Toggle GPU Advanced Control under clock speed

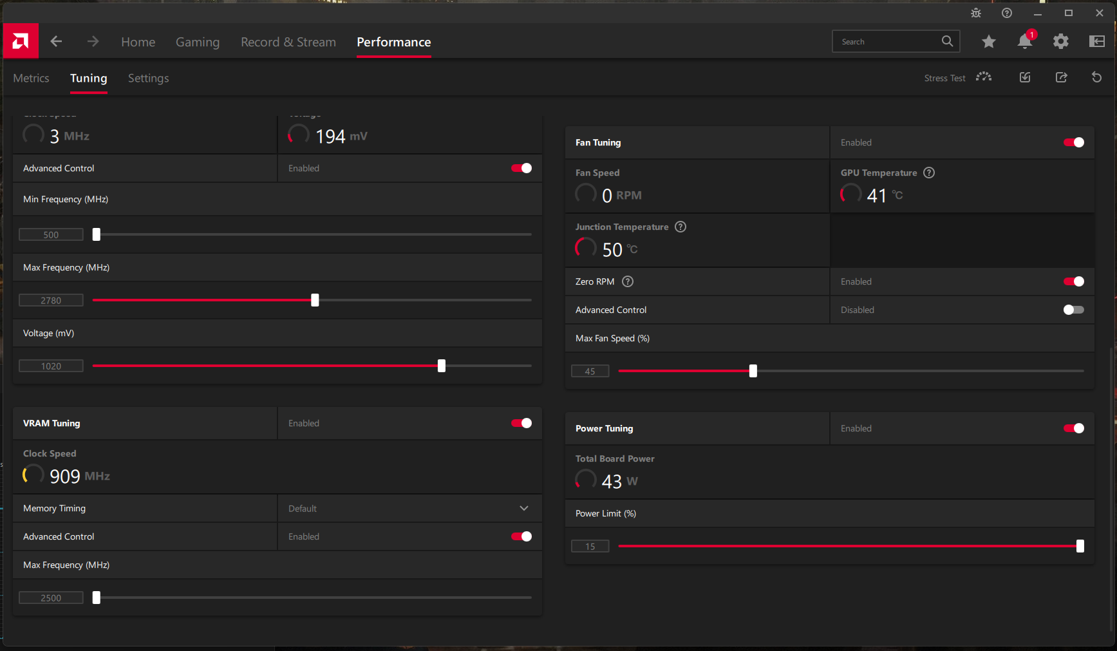[521, 168]
